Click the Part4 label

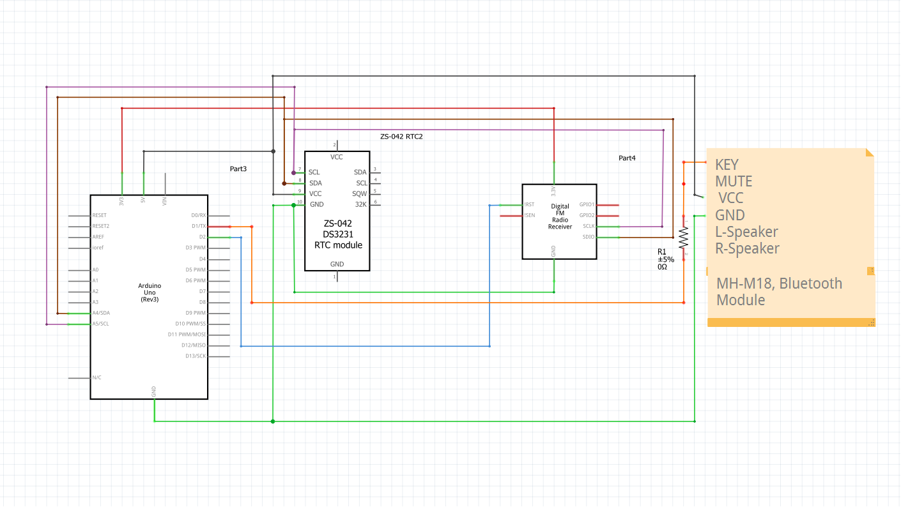coord(626,157)
